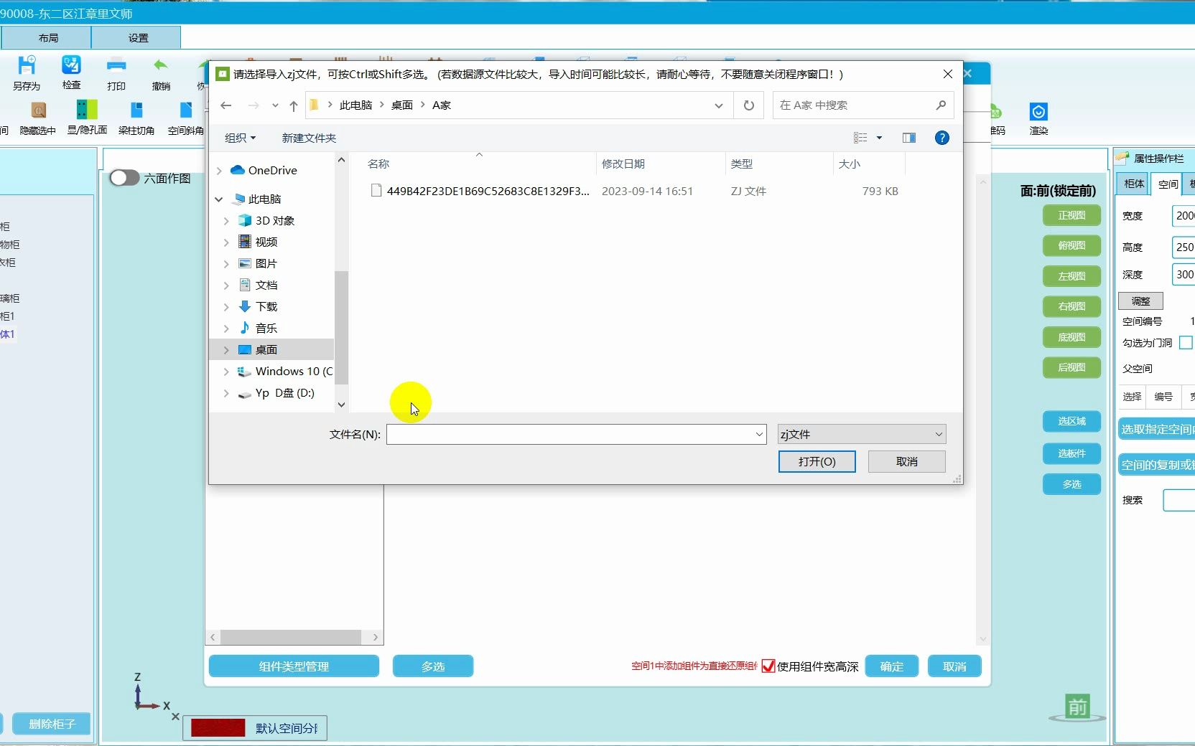Select the 柜体 properties tab

1133,184
